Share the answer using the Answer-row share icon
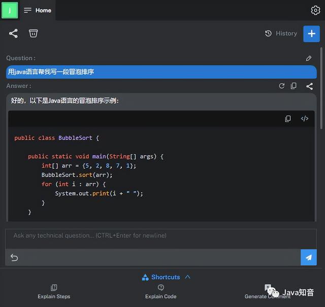The image size is (325, 307). click(x=309, y=86)
